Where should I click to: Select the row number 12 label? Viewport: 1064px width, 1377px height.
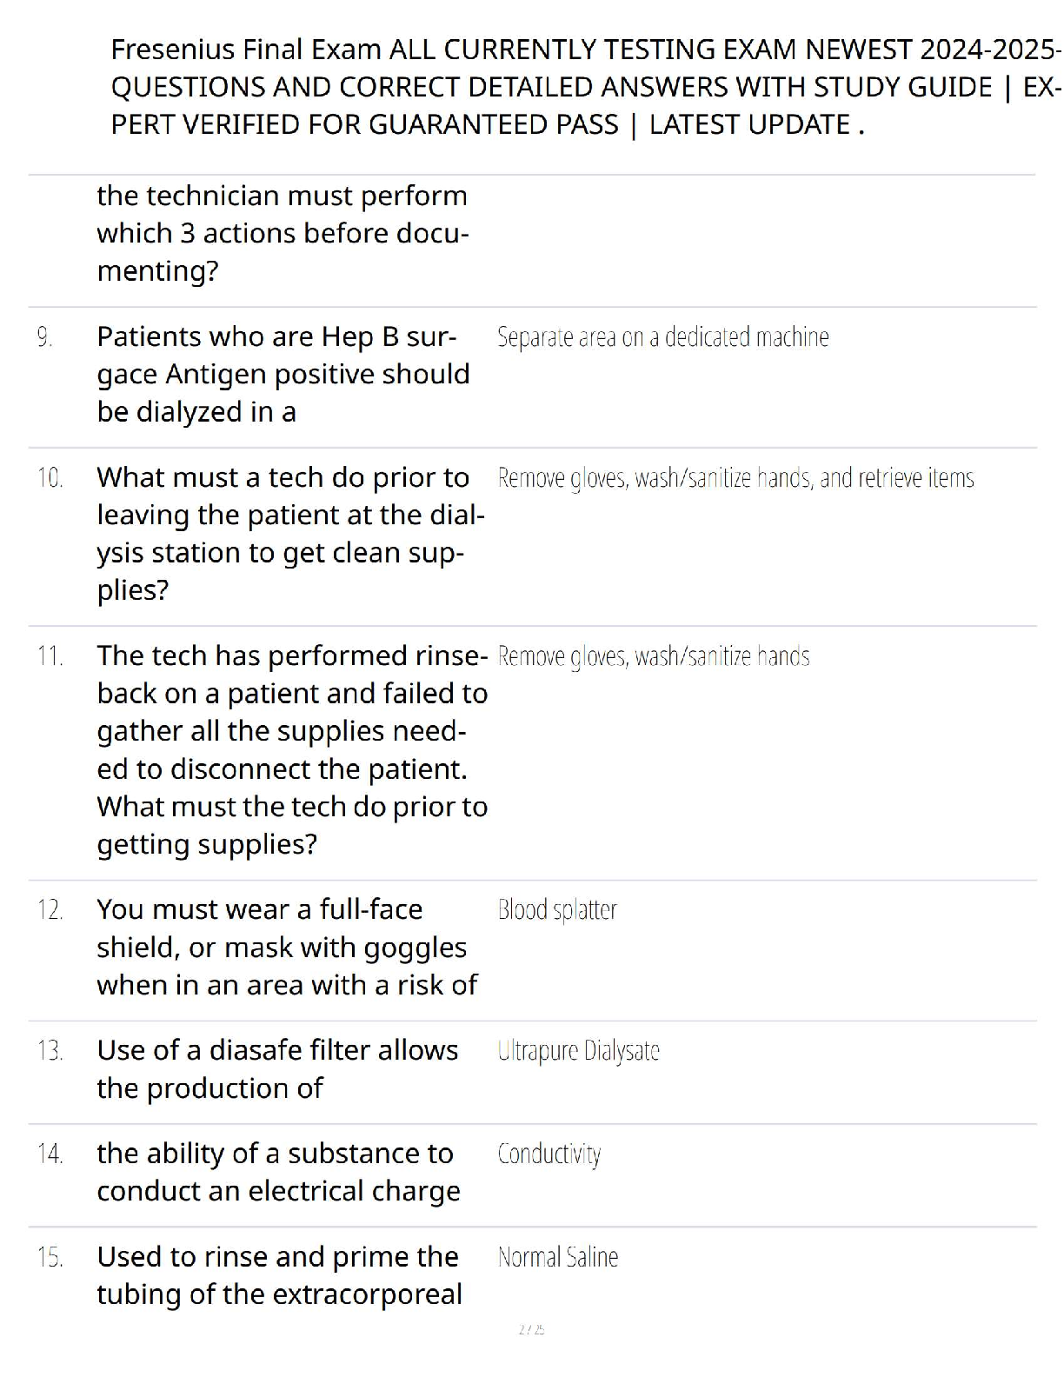(50, 909)
